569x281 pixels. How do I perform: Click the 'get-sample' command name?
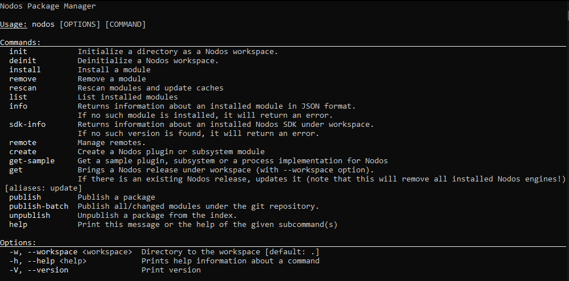point(32,161)
